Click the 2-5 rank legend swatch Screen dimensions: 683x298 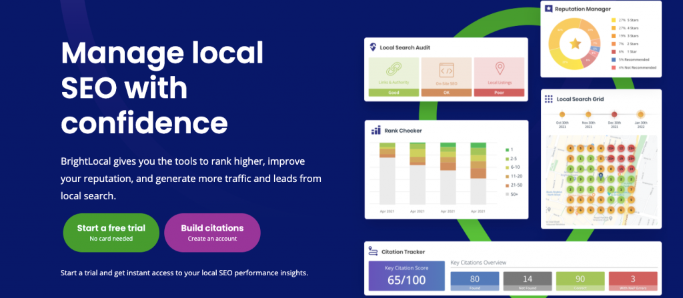pos(507,158)
